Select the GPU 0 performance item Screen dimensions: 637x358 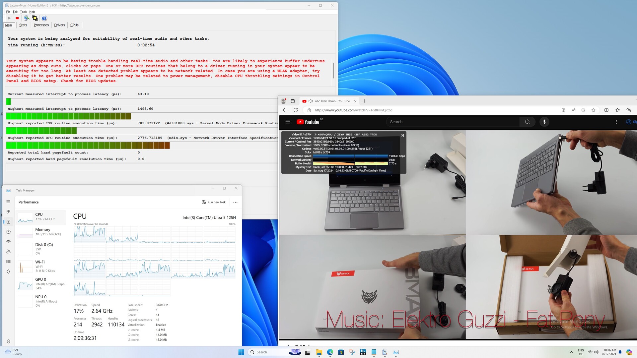(x=41, y=284)
